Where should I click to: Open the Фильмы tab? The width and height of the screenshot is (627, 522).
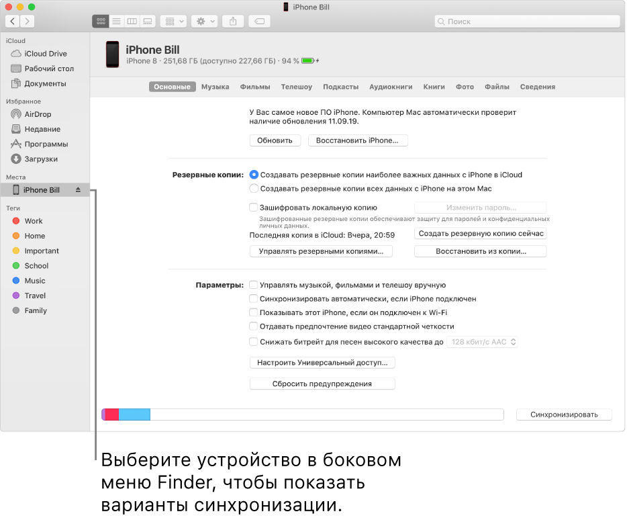[x=255, y=87]
